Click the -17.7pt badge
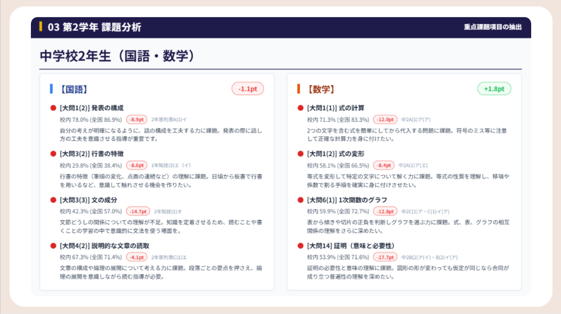The width and height of the screenshot is (561, 314). tap(385, 257)
